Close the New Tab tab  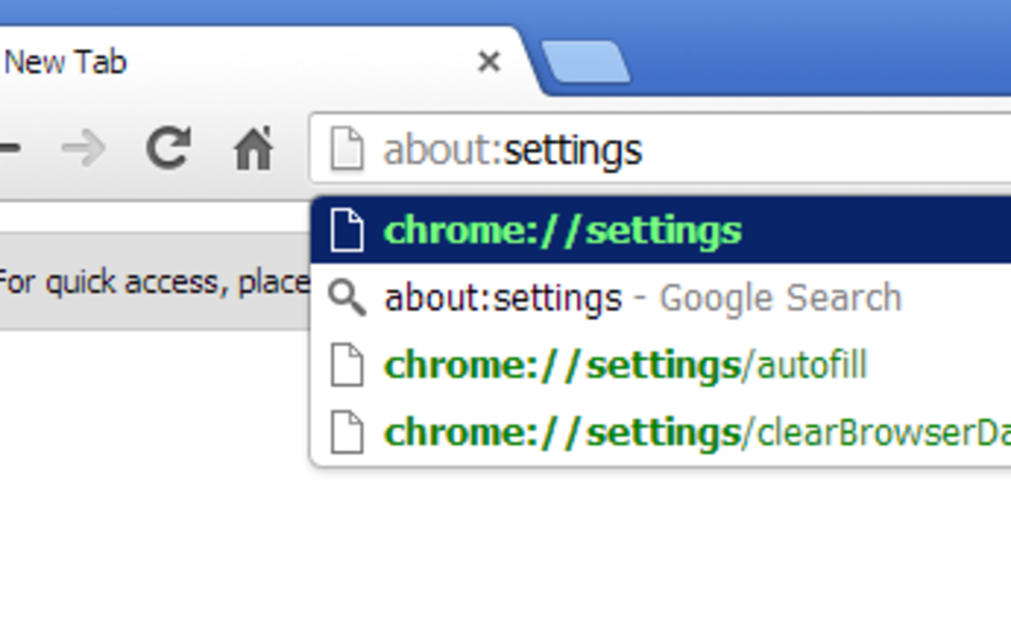click(x=489, y=61)
